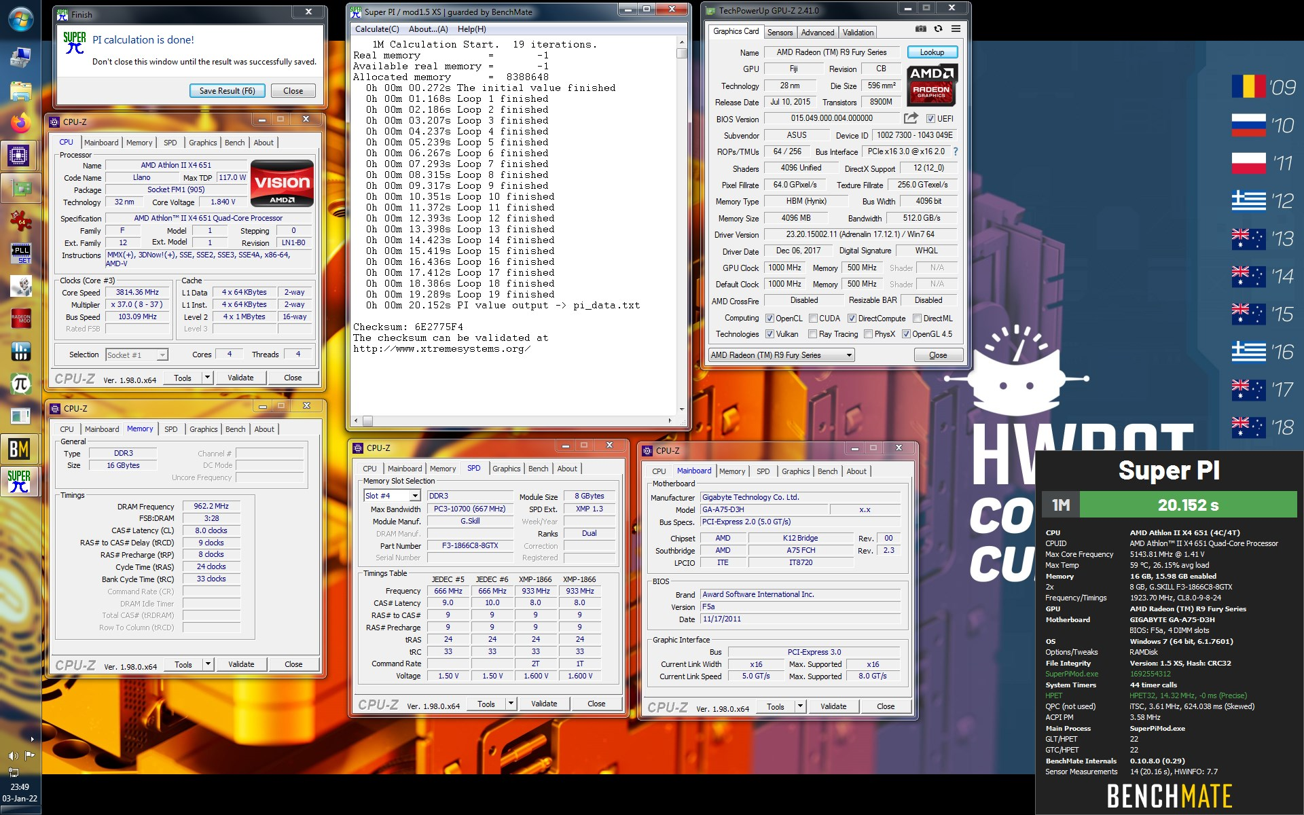The width and height of the screenshot is (1304, 815).
Task: Click the Action Center flag tray icon
Action: tap(29, 755)
